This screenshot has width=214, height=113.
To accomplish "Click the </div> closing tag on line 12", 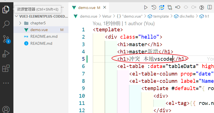I will (162, 110).
